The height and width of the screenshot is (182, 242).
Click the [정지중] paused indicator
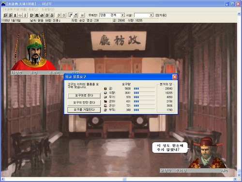coord(161,15)
